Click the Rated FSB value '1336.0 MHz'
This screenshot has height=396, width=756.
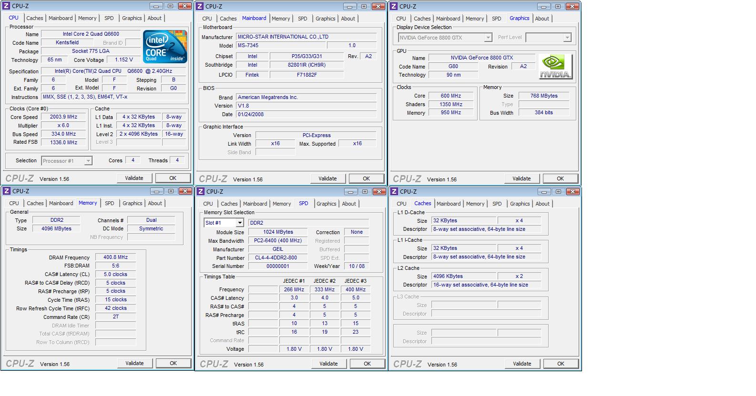pos(64,142)
